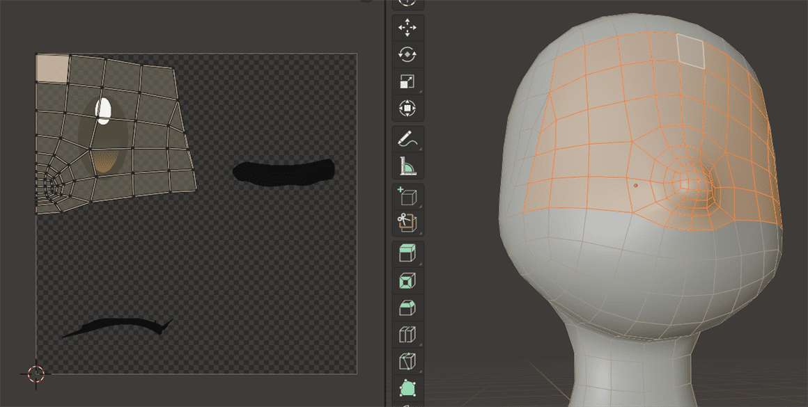Image resolution: width=808 pixels, height=407 pixels.
Task: Activate the Annotate pencil tool
Action: [x=407, y=139]
